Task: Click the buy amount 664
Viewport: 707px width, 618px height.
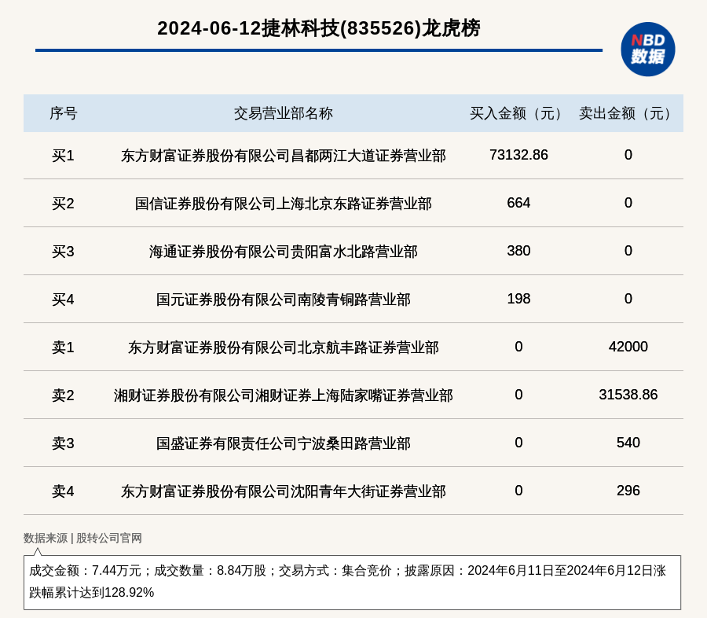Action: pos(518,203)
